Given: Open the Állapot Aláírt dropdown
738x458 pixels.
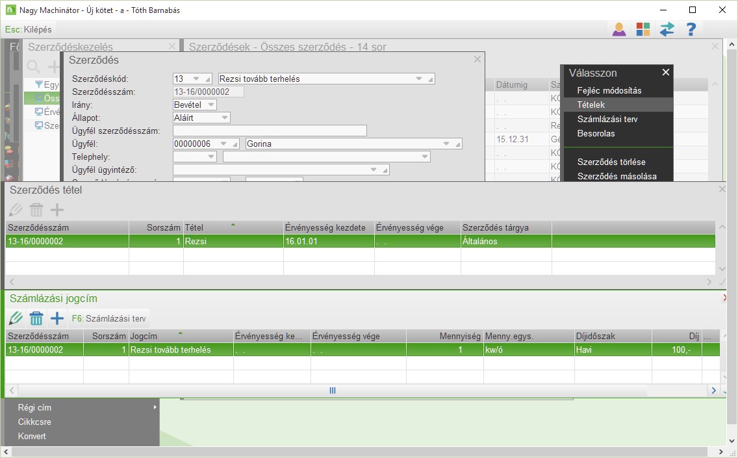Looking at the screenshot, I should click(x=225, y=118).
